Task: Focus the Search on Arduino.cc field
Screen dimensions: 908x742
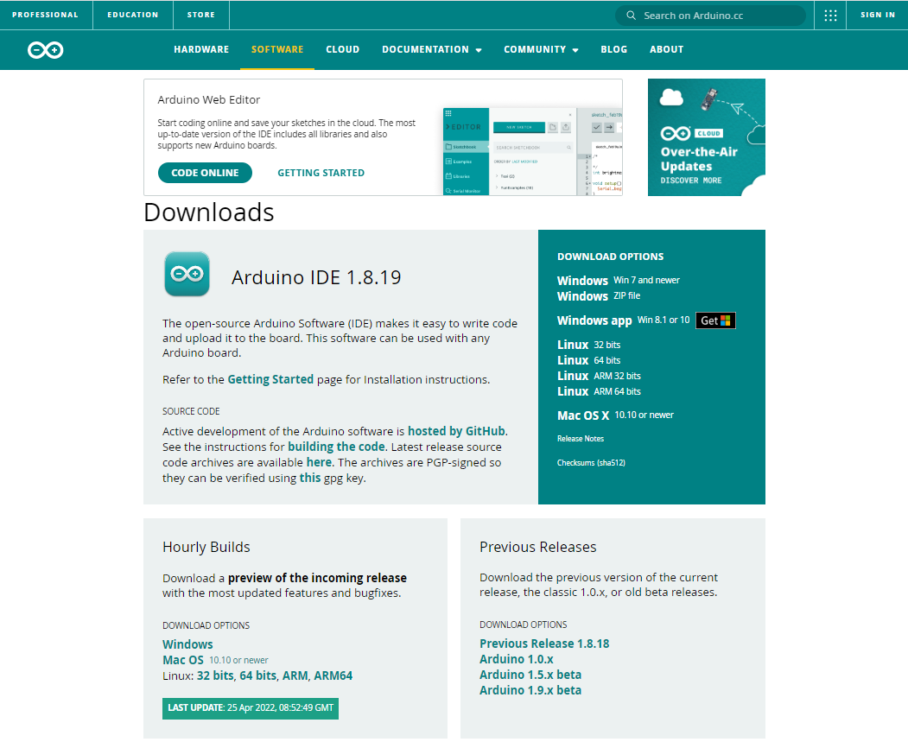Action: [x=710, y=16]
